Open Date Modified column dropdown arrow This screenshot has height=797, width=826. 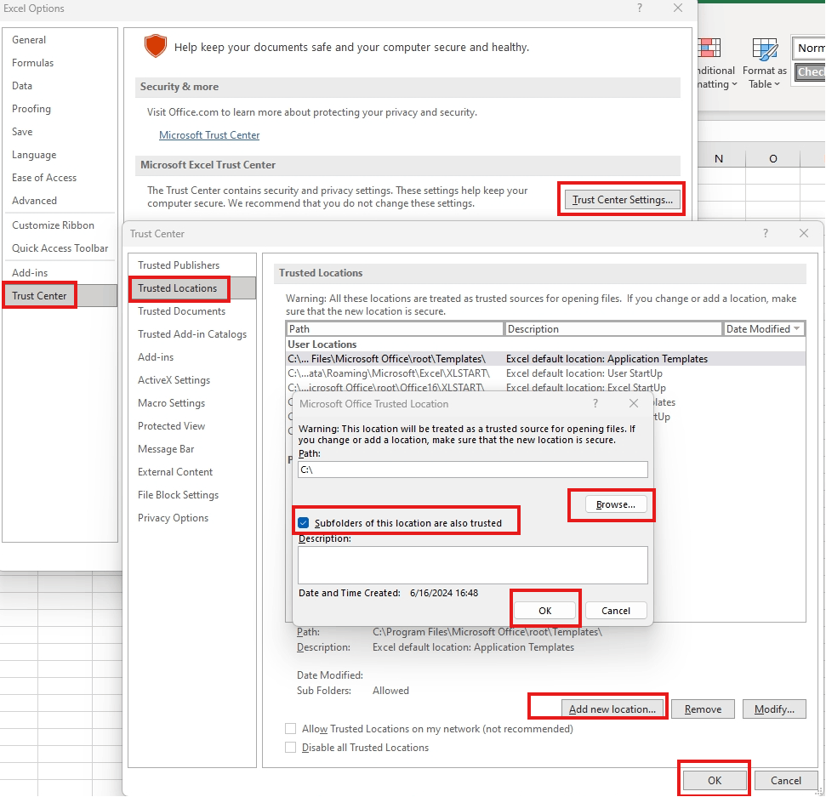point(797,328)
